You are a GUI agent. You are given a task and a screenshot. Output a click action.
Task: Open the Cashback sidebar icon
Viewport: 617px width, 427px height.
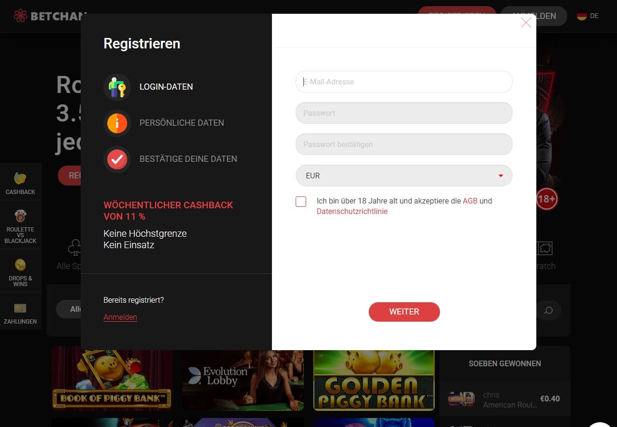tap(20, 179)
